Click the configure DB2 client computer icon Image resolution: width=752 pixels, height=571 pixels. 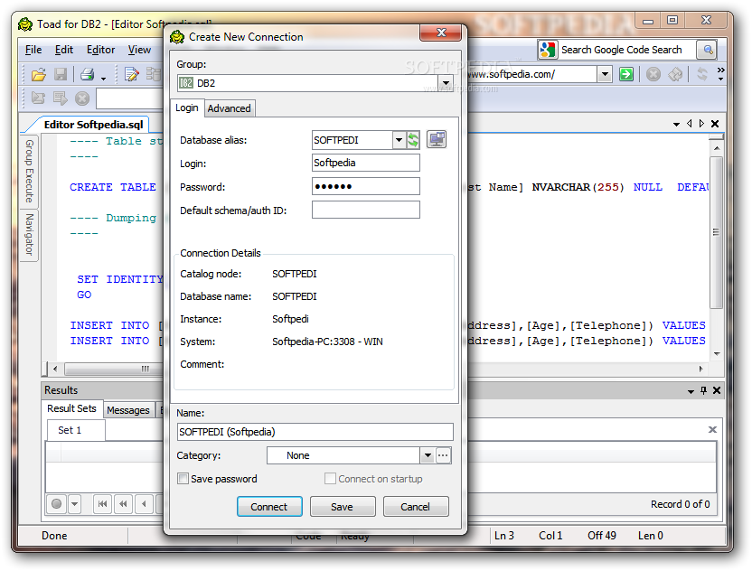437,139
